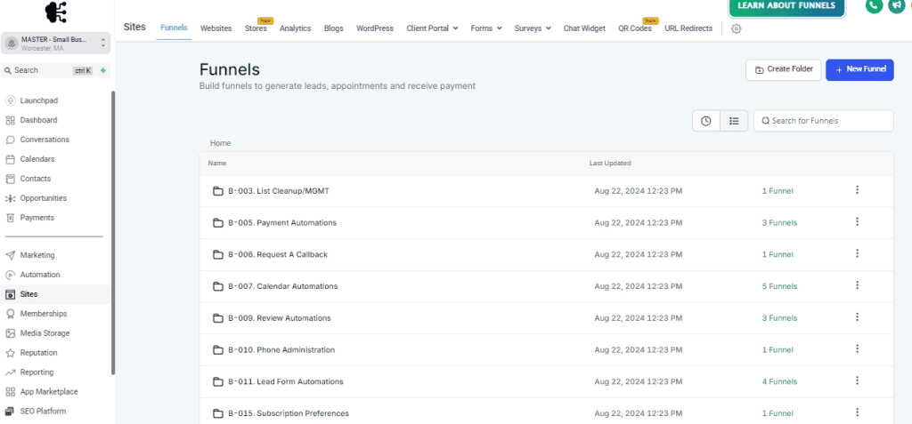Expand the Surveys dropdown

point(533,28)
